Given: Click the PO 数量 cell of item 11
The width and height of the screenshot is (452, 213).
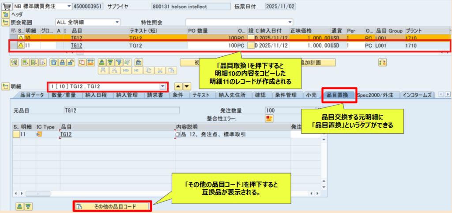Looking at the screenshot, I should [212, 45].
